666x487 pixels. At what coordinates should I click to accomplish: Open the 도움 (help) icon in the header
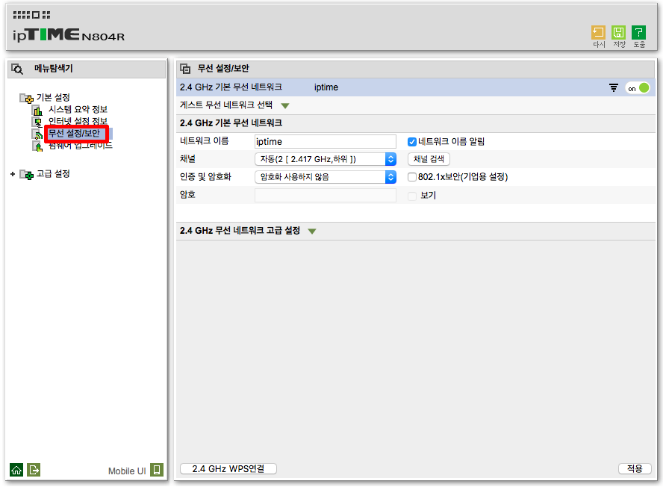pos(639,33)
